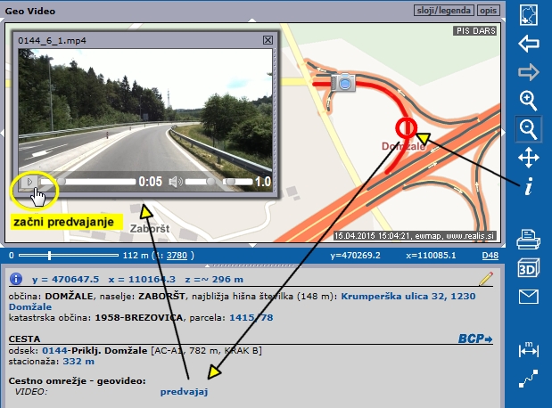Mute the video speaker icon

click(x=176, y=182)
